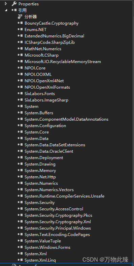
Task: Click the Properties wrench icon
Action: pos(14,4)
